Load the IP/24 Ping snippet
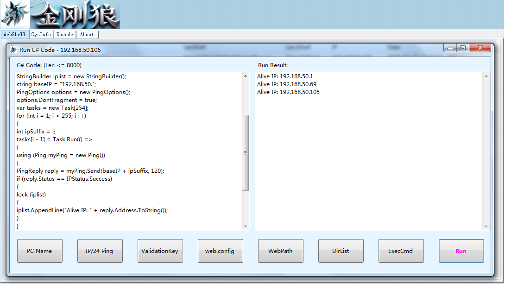The image size is (505, 284). click(100, 251)
